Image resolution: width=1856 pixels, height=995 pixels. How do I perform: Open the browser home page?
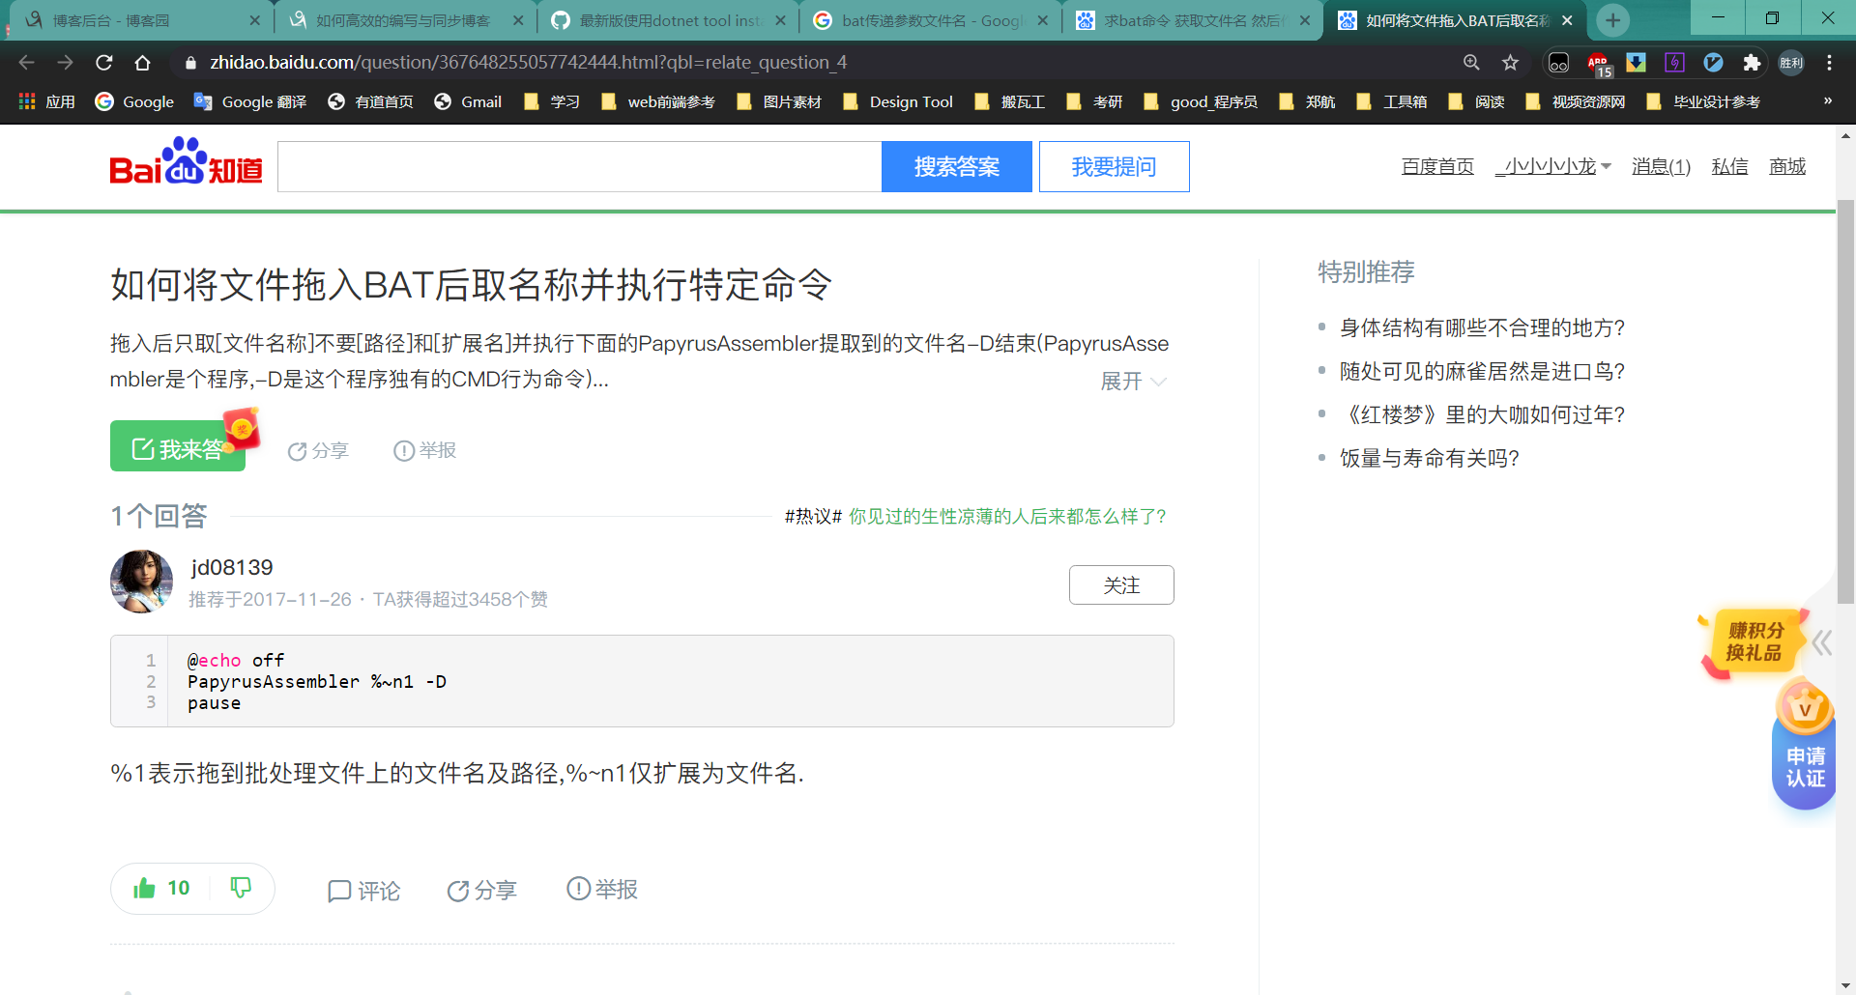(142, 63)
